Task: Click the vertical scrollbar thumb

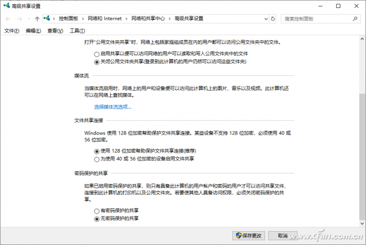Action: click(362, 156)
